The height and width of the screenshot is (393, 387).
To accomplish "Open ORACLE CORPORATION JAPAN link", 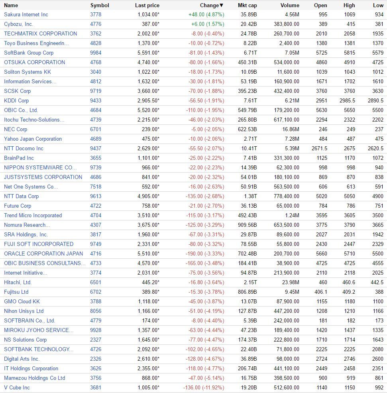I will 43,253.
